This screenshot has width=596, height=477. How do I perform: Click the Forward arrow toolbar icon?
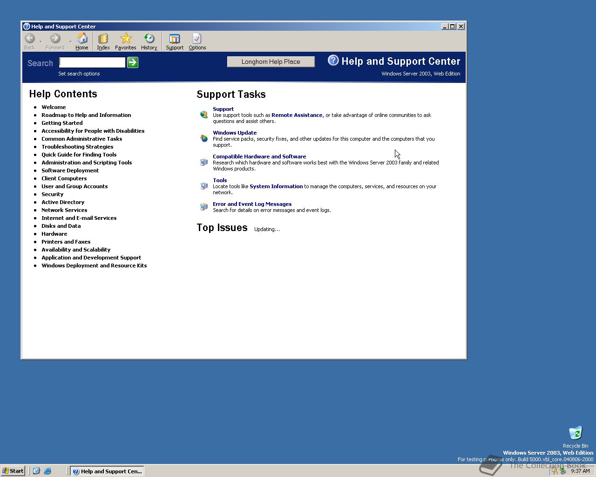click(55, 38)
